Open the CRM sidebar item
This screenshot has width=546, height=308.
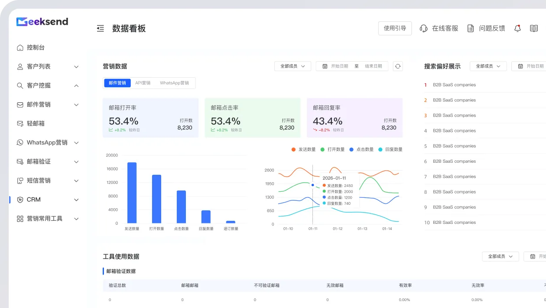pyautogui.click(x=33, y=200)
